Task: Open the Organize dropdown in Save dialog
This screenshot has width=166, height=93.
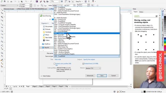Action: [45, 23]
